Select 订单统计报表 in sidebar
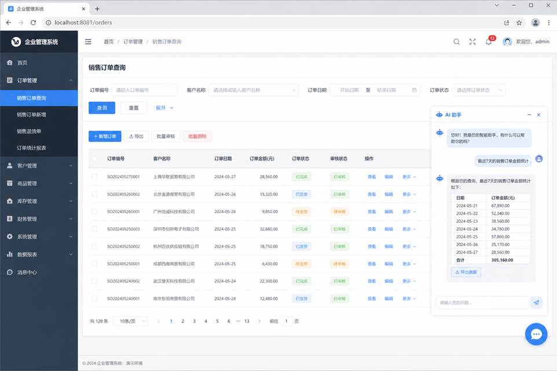This screenshot has width=557, height=371. tap(39, 148)
